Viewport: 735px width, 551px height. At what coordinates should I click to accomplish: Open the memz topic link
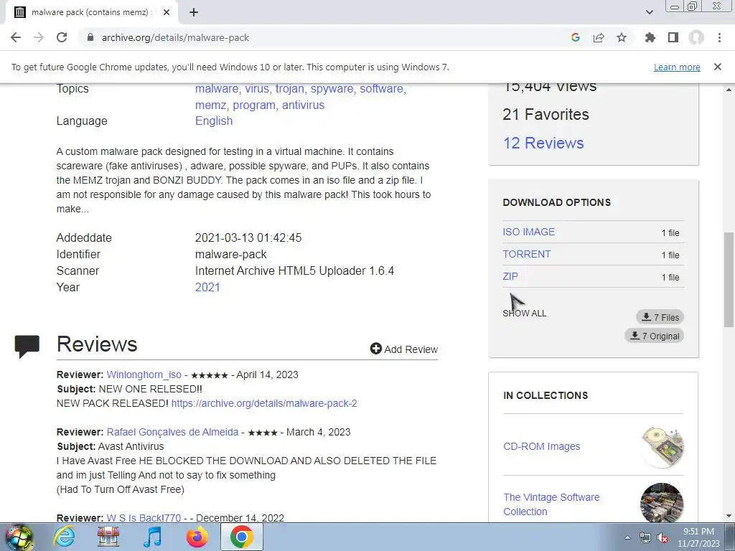pos(211,105)
